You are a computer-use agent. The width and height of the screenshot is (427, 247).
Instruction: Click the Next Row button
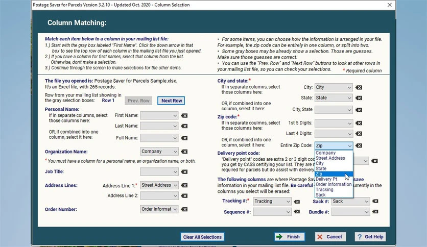point(171,101)
